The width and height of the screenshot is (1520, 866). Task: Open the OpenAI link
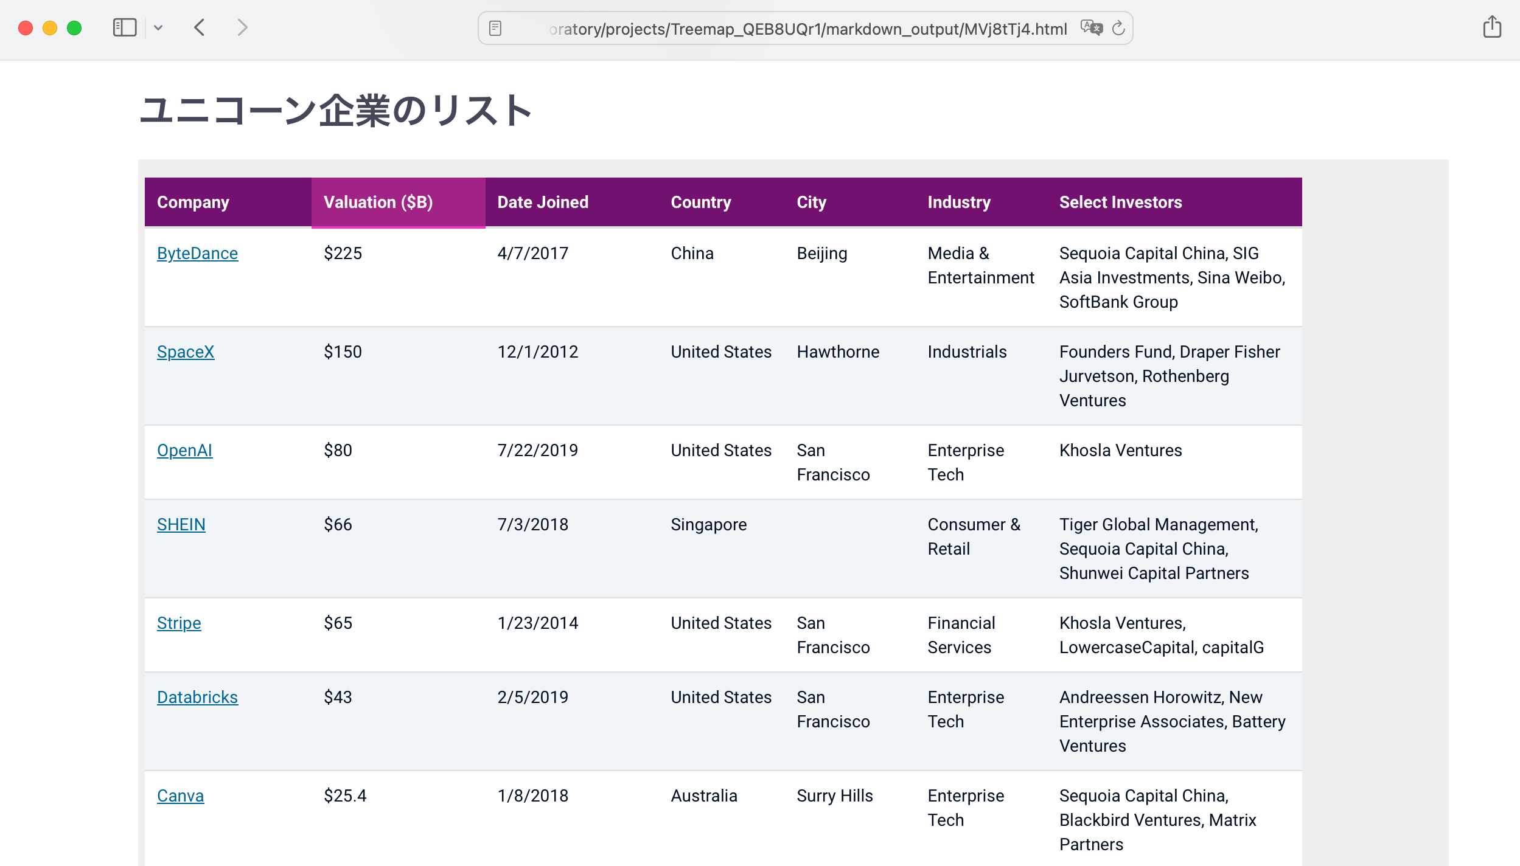[x=184, y=451]
